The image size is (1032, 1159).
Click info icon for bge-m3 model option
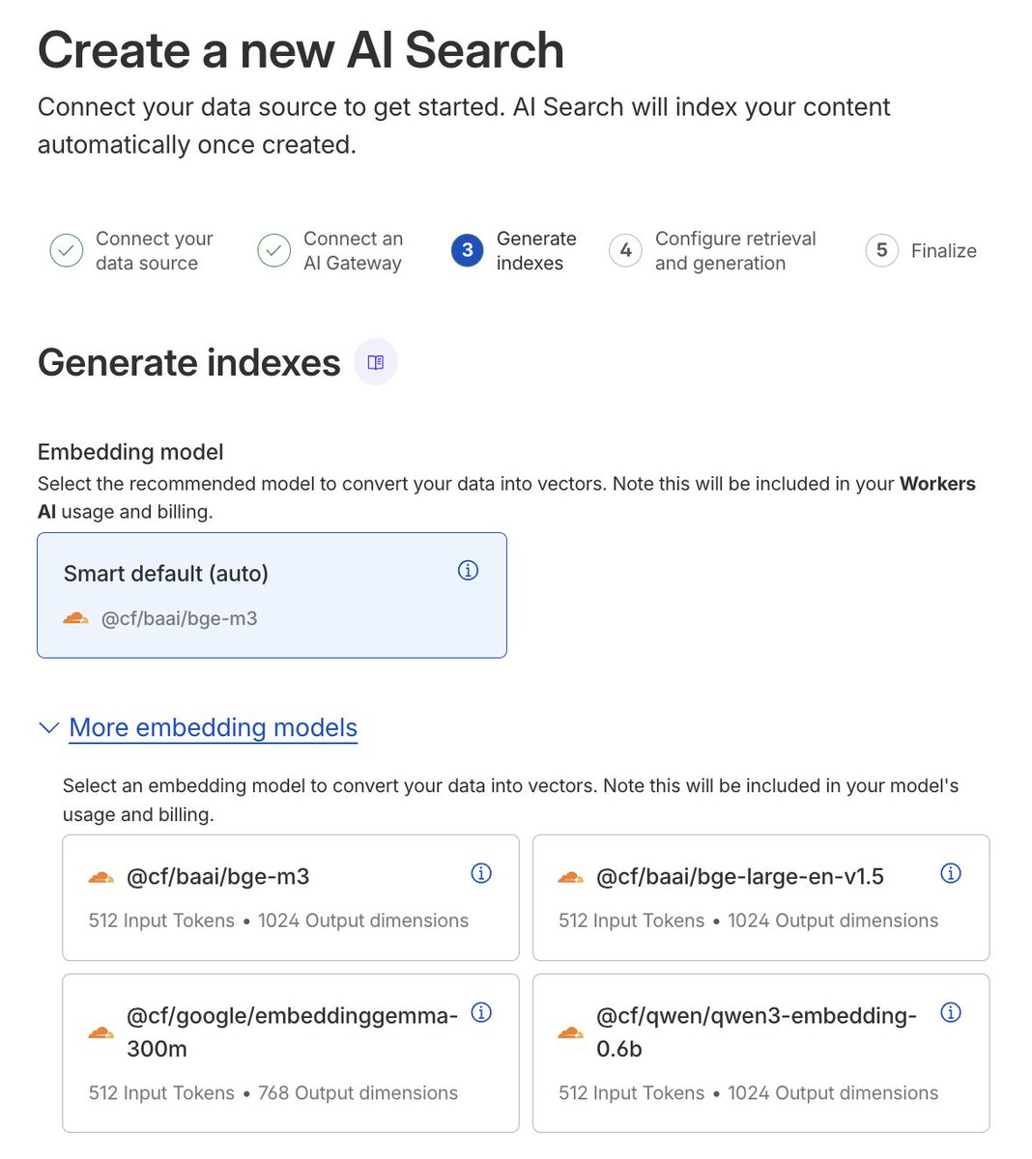(481, 873)
